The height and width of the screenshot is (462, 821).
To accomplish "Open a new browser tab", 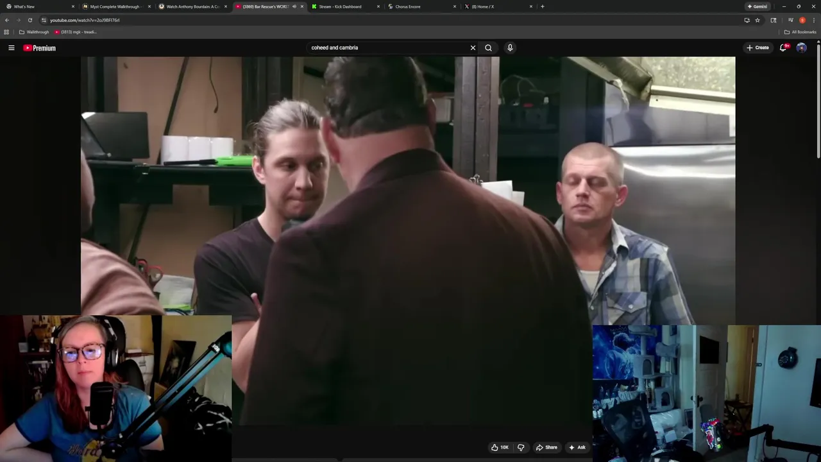I will point(543,6).
